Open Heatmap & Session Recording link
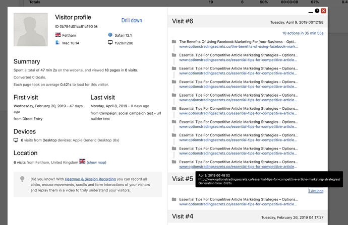 (90, 179)
